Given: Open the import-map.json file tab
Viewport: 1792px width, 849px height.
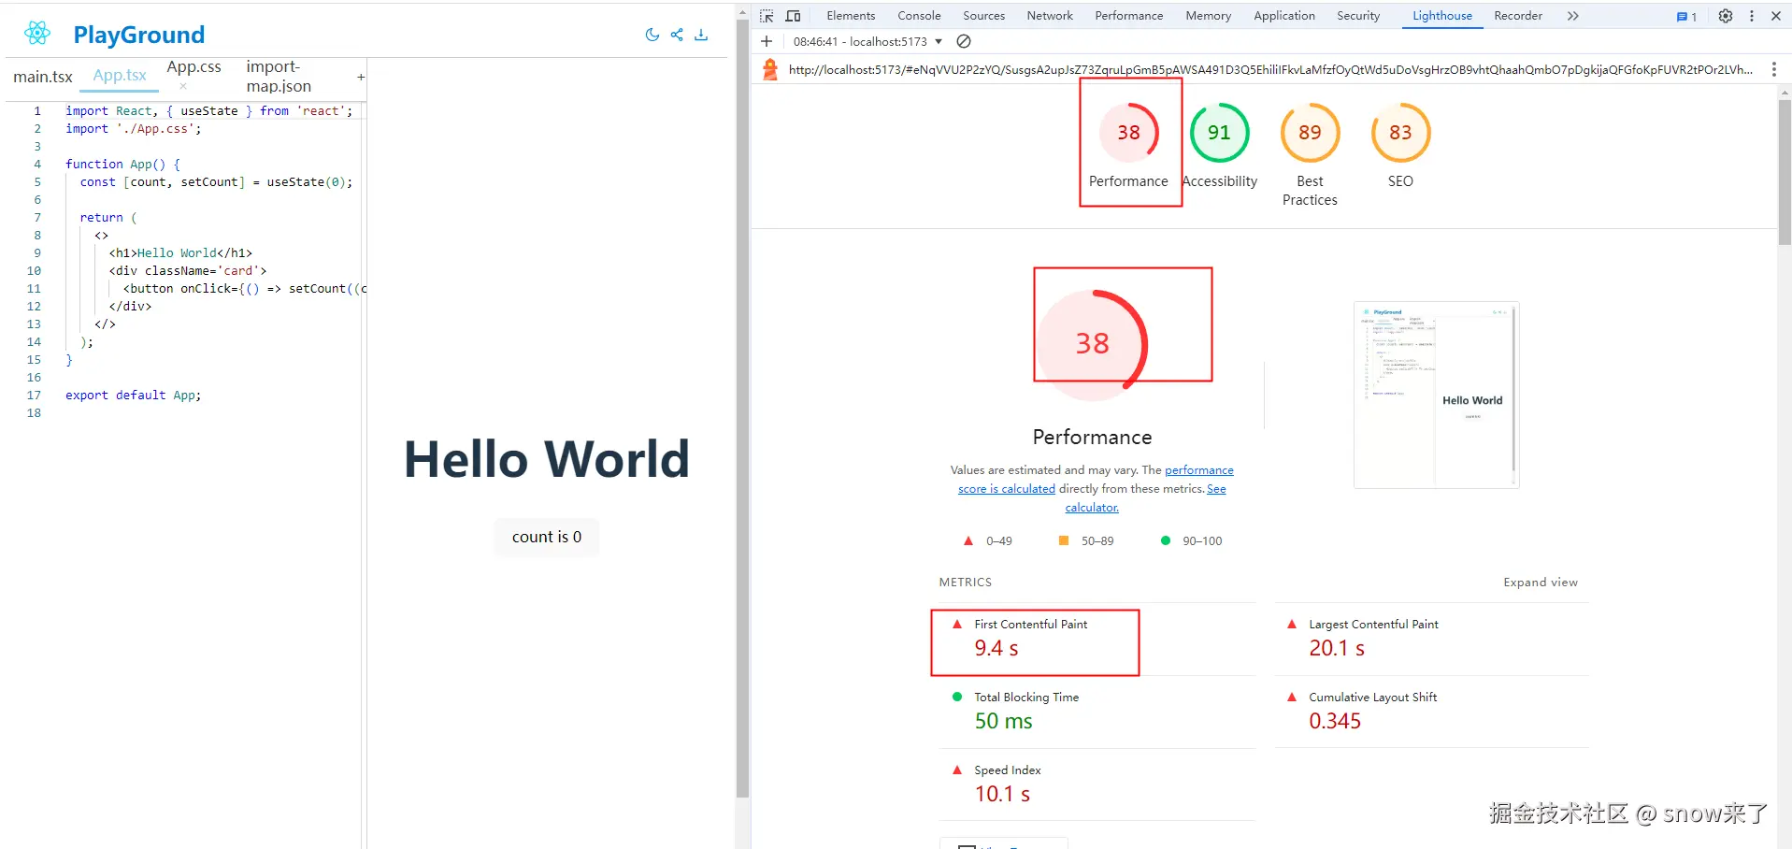Looking at the screenshot, I should tap(279, 77).
